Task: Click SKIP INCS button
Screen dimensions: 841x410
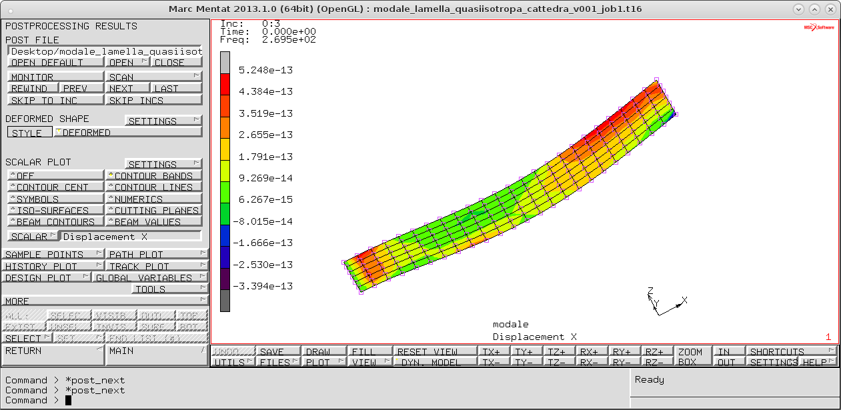Action: click(x=153, y=100)
